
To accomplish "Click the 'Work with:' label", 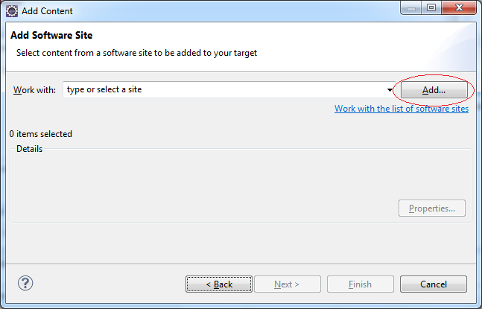I will pos(34,90).
